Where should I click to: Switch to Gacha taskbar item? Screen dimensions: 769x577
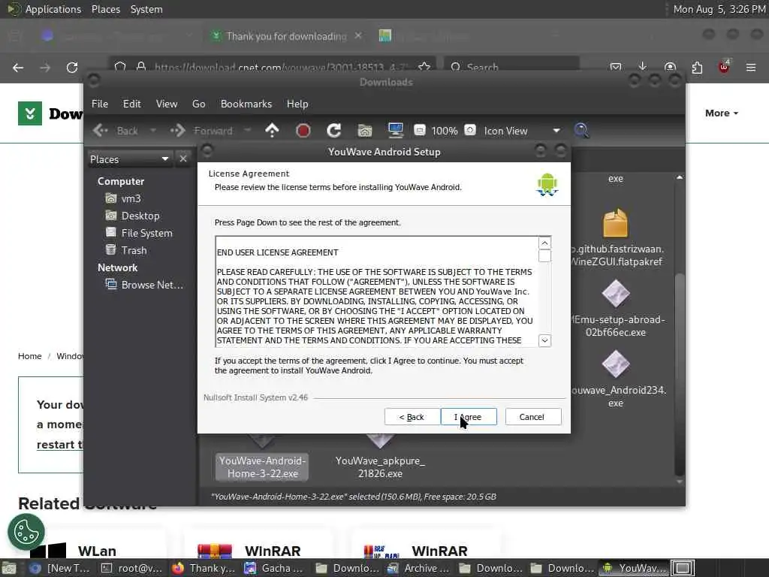pyautogui.click(x=274, y=568)
